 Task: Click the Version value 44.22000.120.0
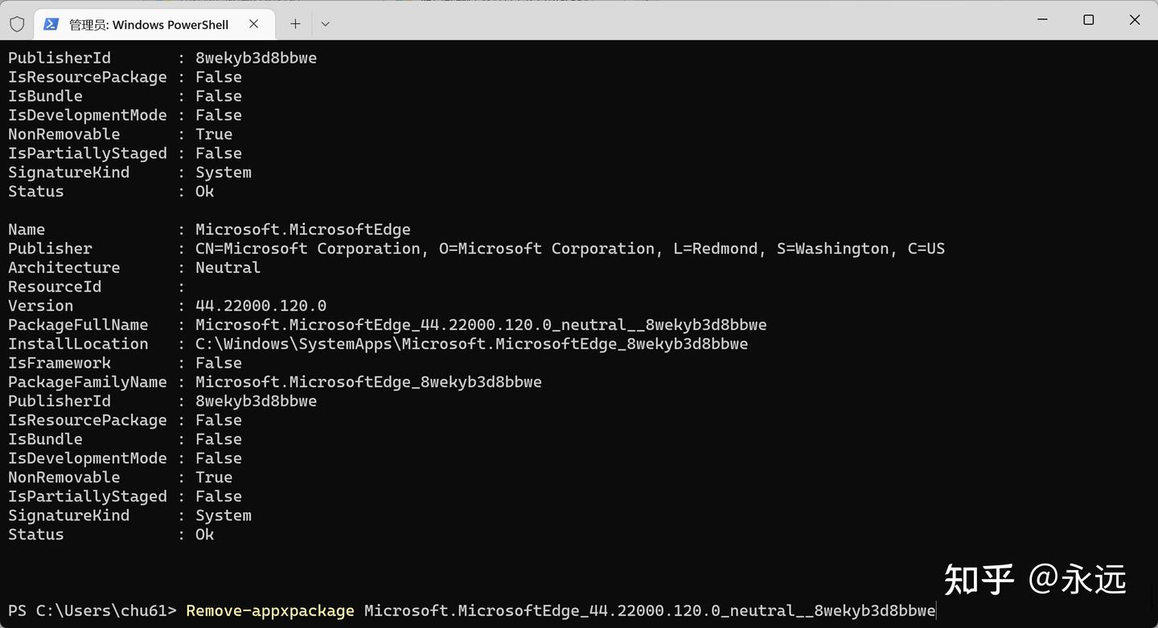261,306
